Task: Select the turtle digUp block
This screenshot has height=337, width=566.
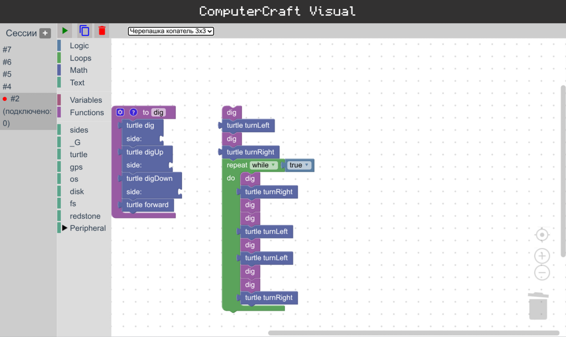Action: 145,152
